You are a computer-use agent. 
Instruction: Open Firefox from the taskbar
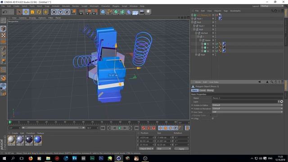(31, 158)
